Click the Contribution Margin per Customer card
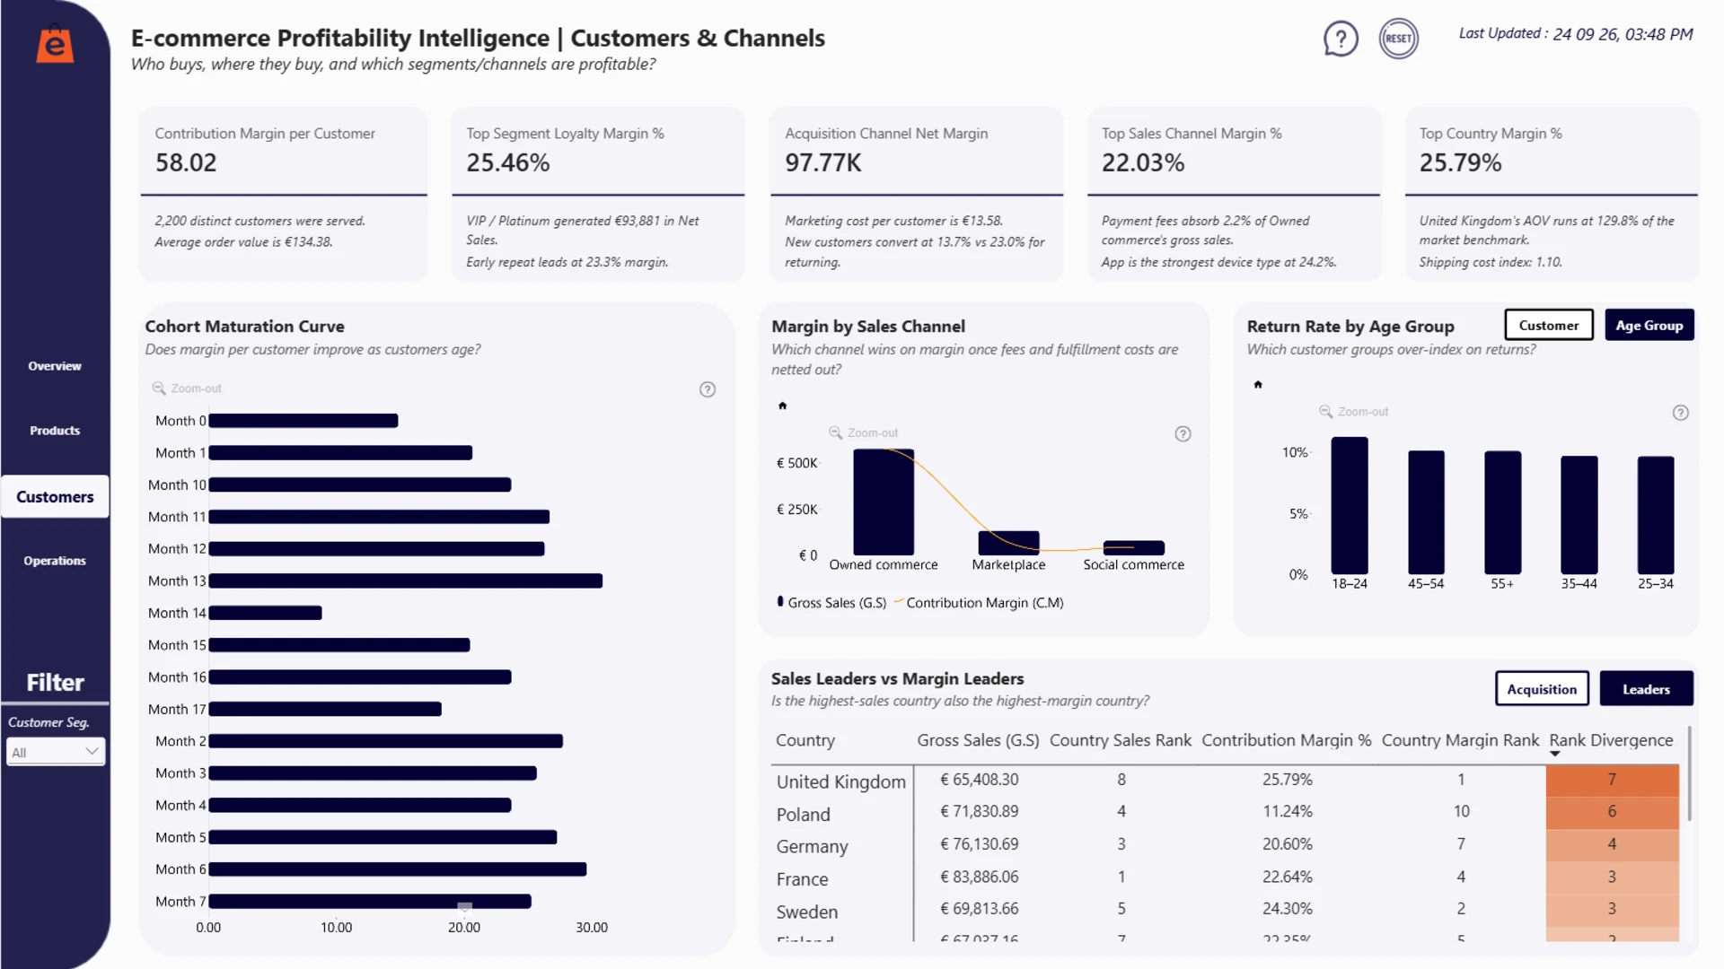1724x969 pixels. click(283, 195)
